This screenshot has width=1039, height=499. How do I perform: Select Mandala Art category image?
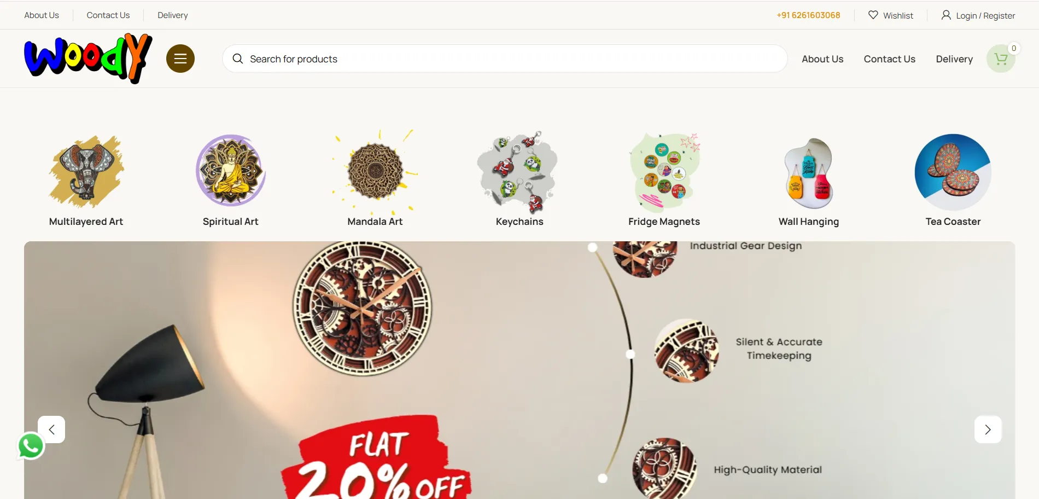click(375, 172)
